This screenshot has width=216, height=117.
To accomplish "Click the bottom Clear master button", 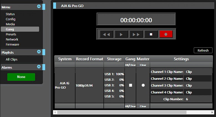I will pos(143,106).
